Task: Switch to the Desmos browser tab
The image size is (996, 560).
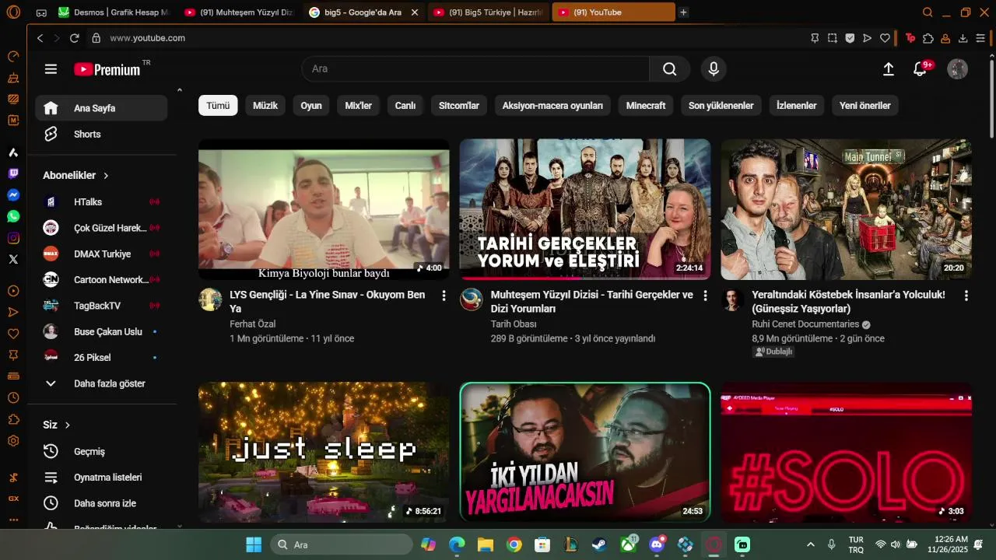Action: (x=114, y=12)
